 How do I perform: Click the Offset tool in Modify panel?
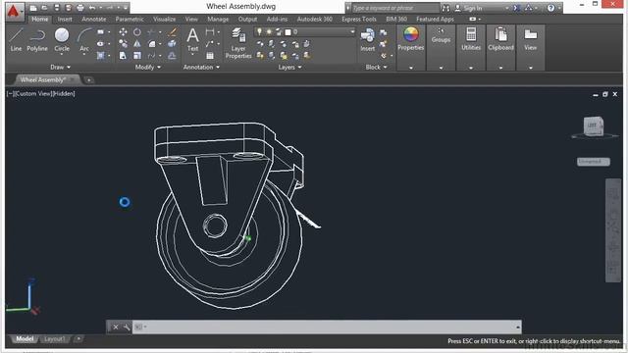[x=173, y=56]
